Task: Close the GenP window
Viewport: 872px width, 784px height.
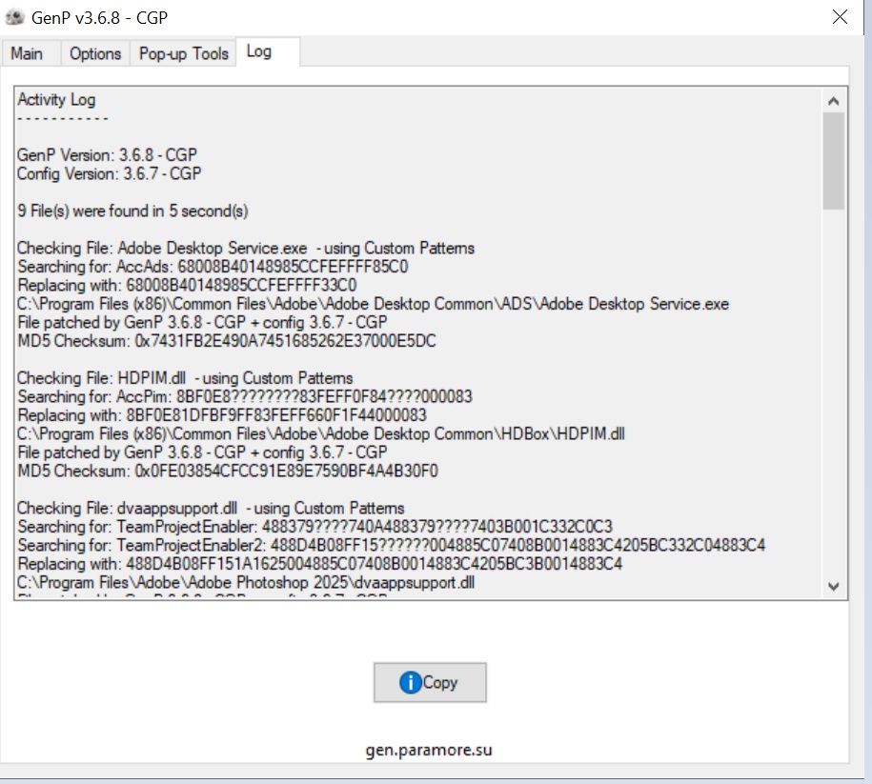Action: tap(840, 17)
